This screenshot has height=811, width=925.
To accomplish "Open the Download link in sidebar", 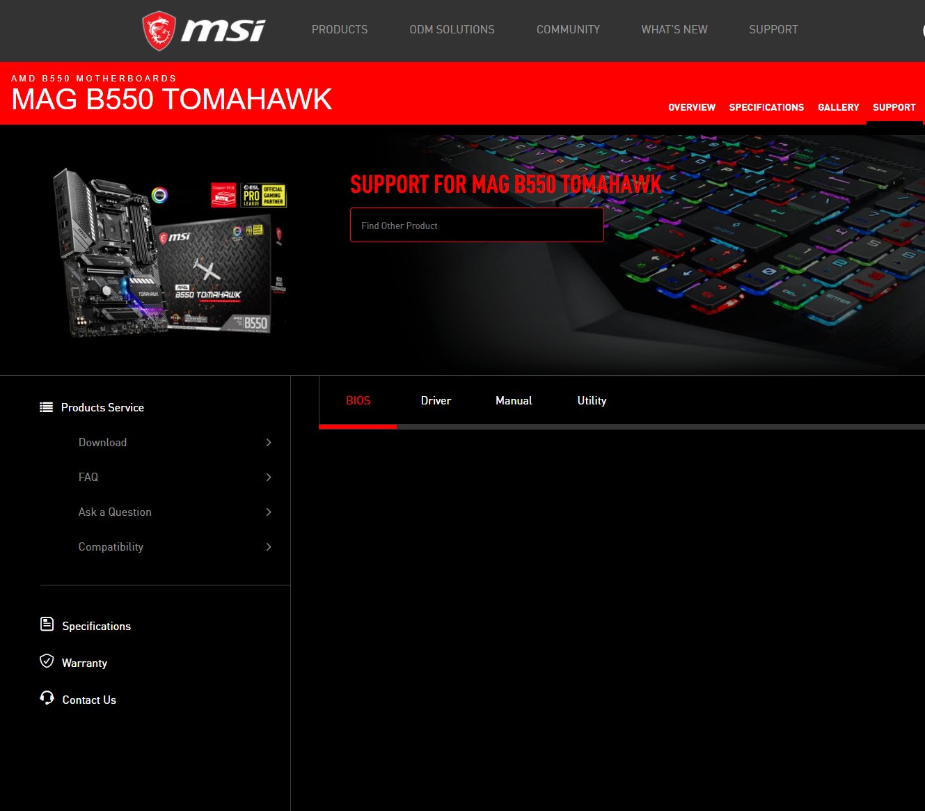I will tap(102, 443).
